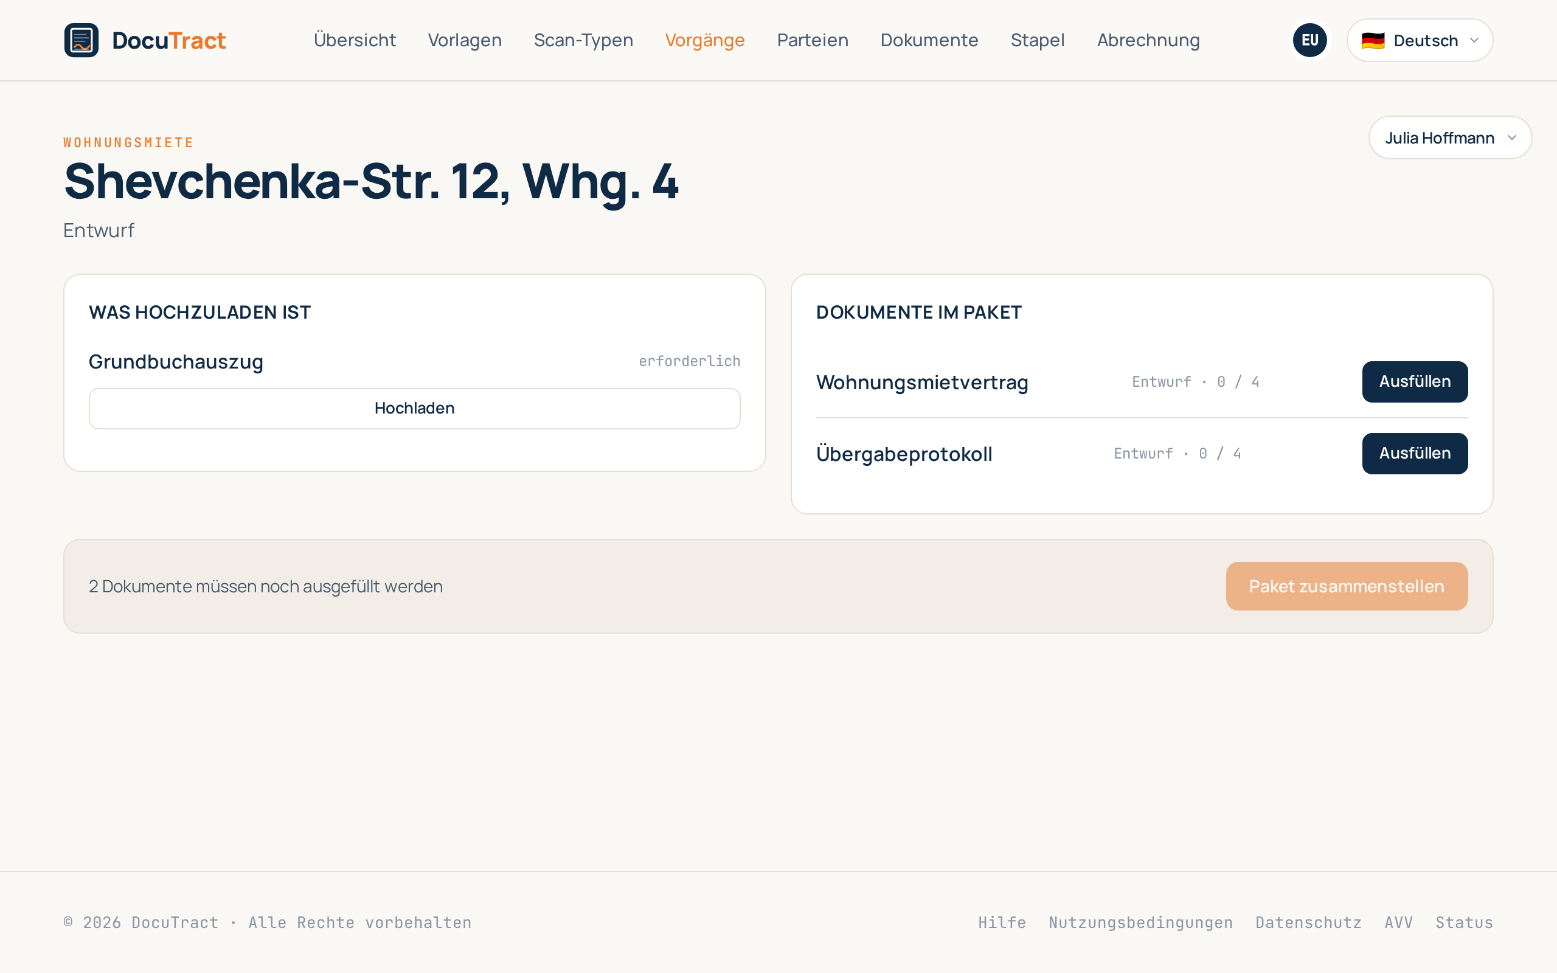Open the Stapel section

1037,40
